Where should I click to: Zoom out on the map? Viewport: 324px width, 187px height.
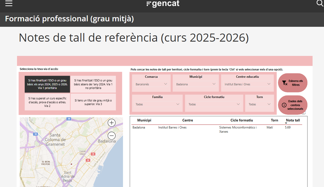tap(112, 136)
